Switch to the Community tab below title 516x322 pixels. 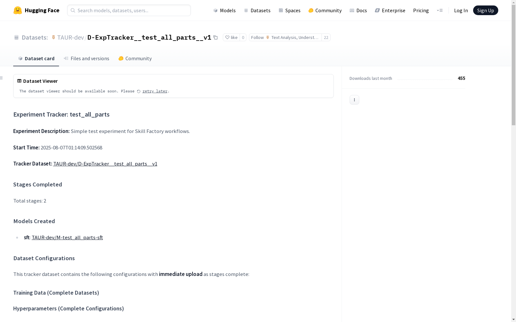pos(135,58)
